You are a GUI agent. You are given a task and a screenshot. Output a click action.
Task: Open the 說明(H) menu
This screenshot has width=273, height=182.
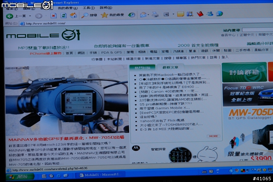coord(106,8)
